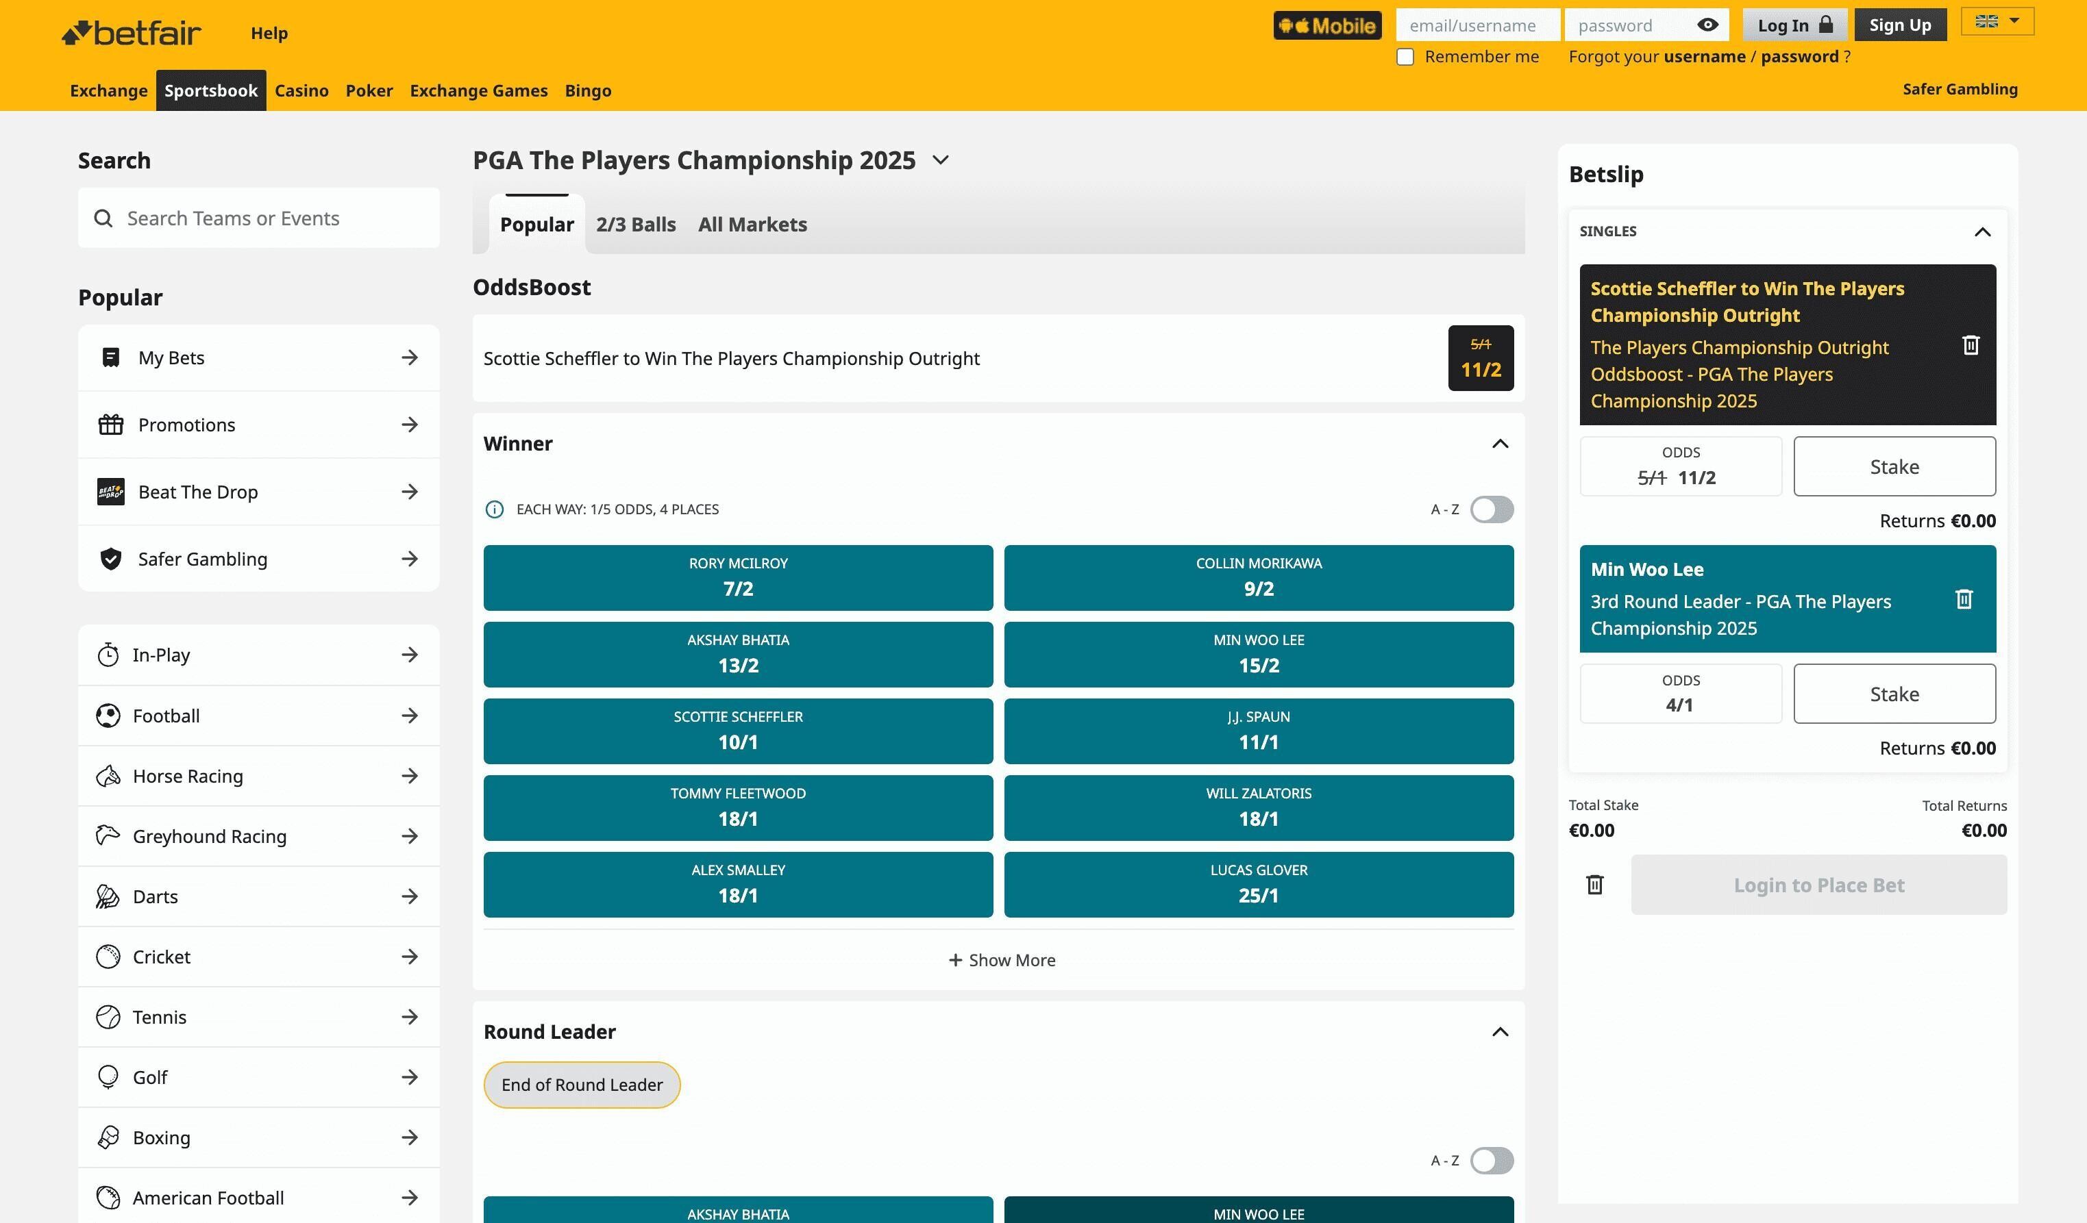Click the email/username input field
Image resolution: width=2087 pixels, height=1223 pixels.
click(x=1477, y=25)
